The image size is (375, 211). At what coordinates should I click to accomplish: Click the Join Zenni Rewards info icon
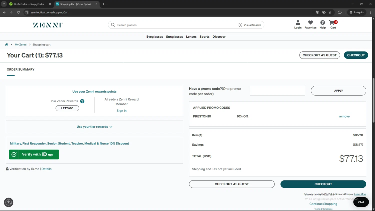[82, 101]
